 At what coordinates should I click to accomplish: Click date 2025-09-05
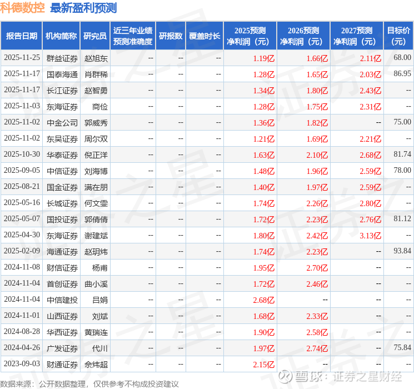click(x=22, y=171)
